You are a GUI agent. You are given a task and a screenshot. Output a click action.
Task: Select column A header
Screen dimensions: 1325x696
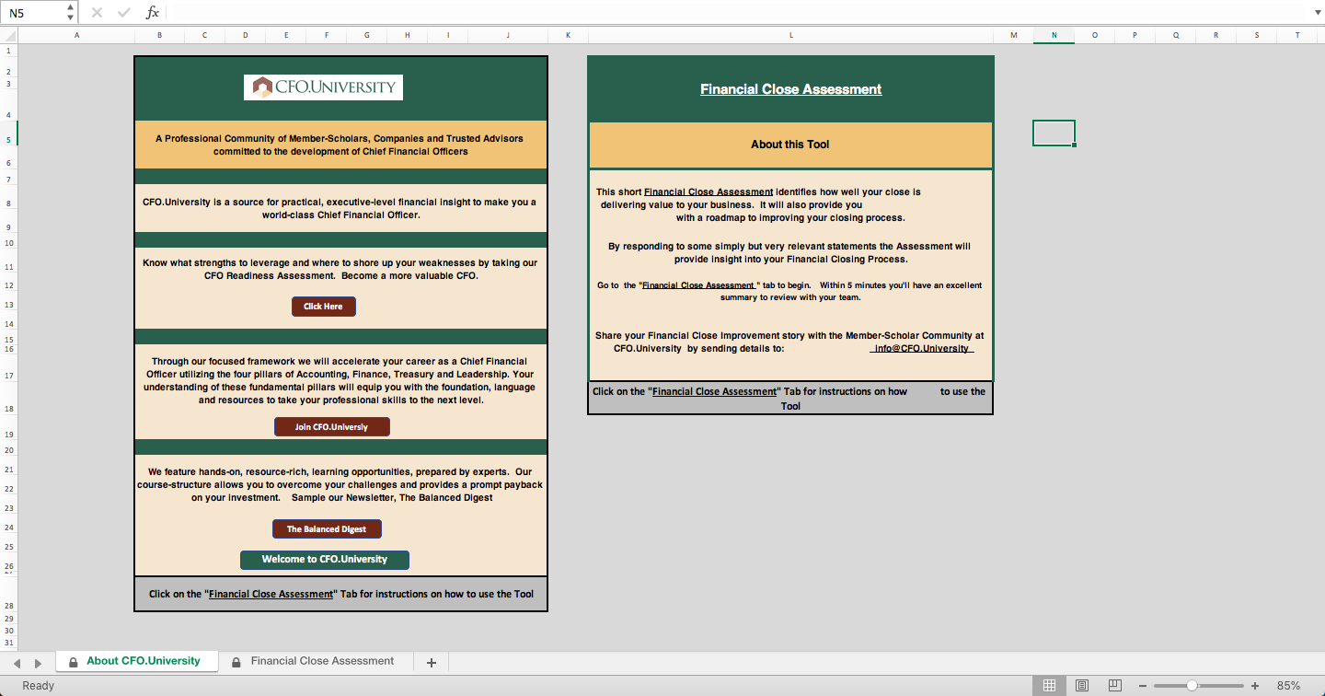pyautogui.click(x=76, y=35)
